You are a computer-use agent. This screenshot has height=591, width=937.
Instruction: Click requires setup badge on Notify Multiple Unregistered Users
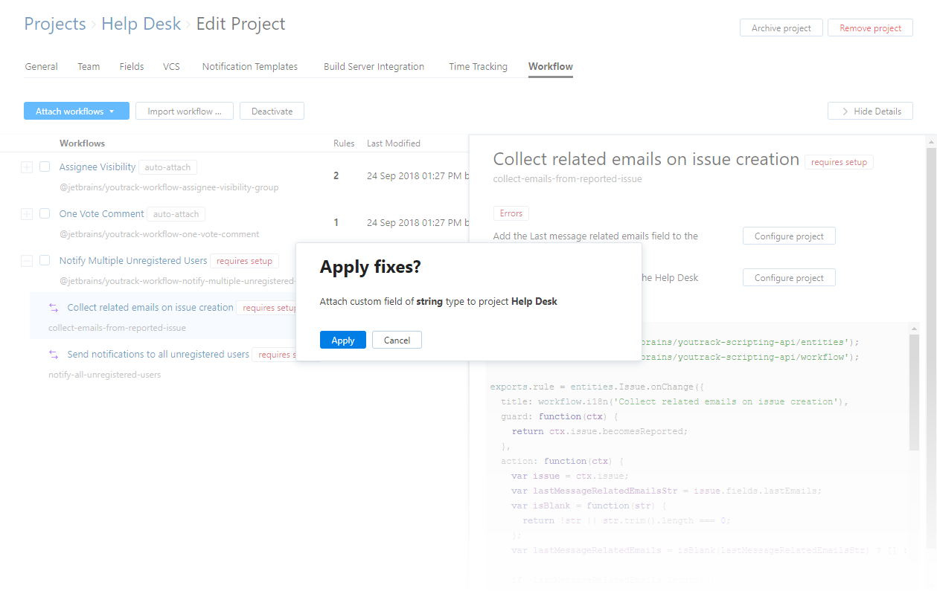click(244, 261)
